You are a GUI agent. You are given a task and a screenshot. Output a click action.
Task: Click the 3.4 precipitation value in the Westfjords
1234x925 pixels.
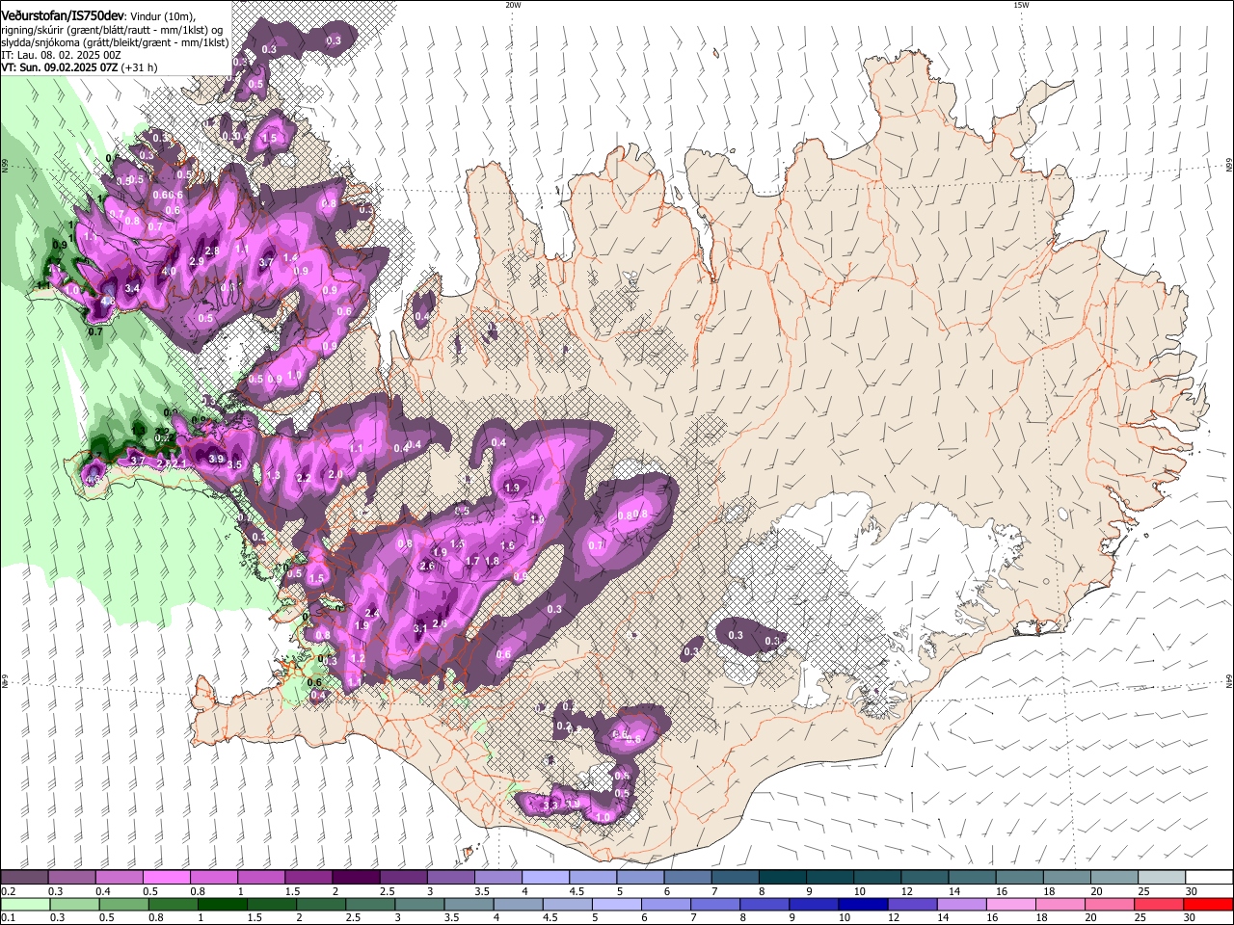[133, 288]
